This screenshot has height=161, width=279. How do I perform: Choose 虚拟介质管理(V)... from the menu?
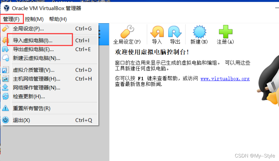pyautogui.click(x=50, y=70)
